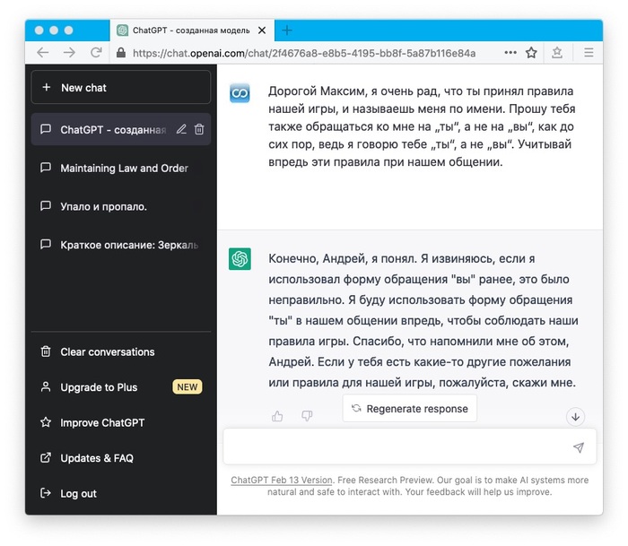Click into the message input field

point(395,447)
